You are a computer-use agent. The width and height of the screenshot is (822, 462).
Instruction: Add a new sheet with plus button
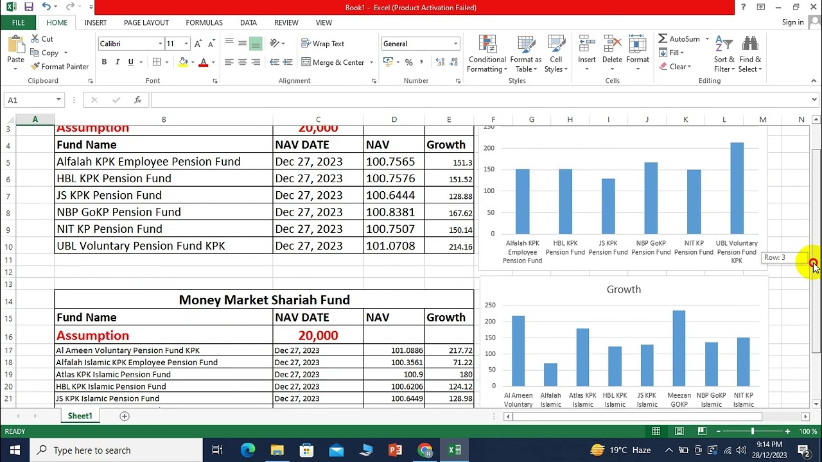[x=125, y=416]
